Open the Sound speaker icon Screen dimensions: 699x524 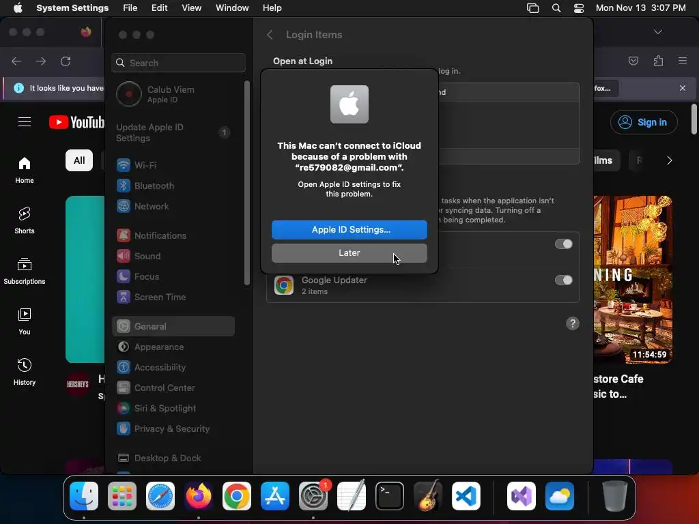tap(124, 256)
